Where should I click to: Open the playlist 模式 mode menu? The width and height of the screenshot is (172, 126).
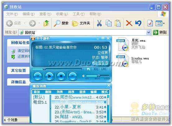pos(104,92)
